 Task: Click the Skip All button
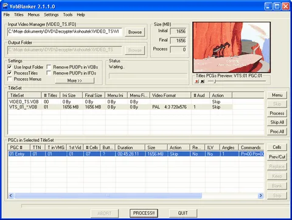pyautogui.click(x=277, y=122)
